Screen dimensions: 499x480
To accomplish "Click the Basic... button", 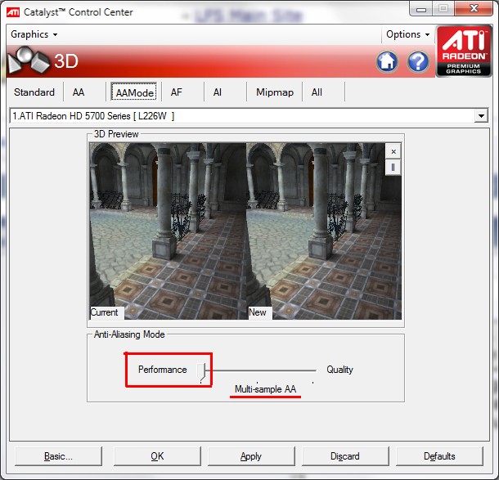I will [58, 456].
